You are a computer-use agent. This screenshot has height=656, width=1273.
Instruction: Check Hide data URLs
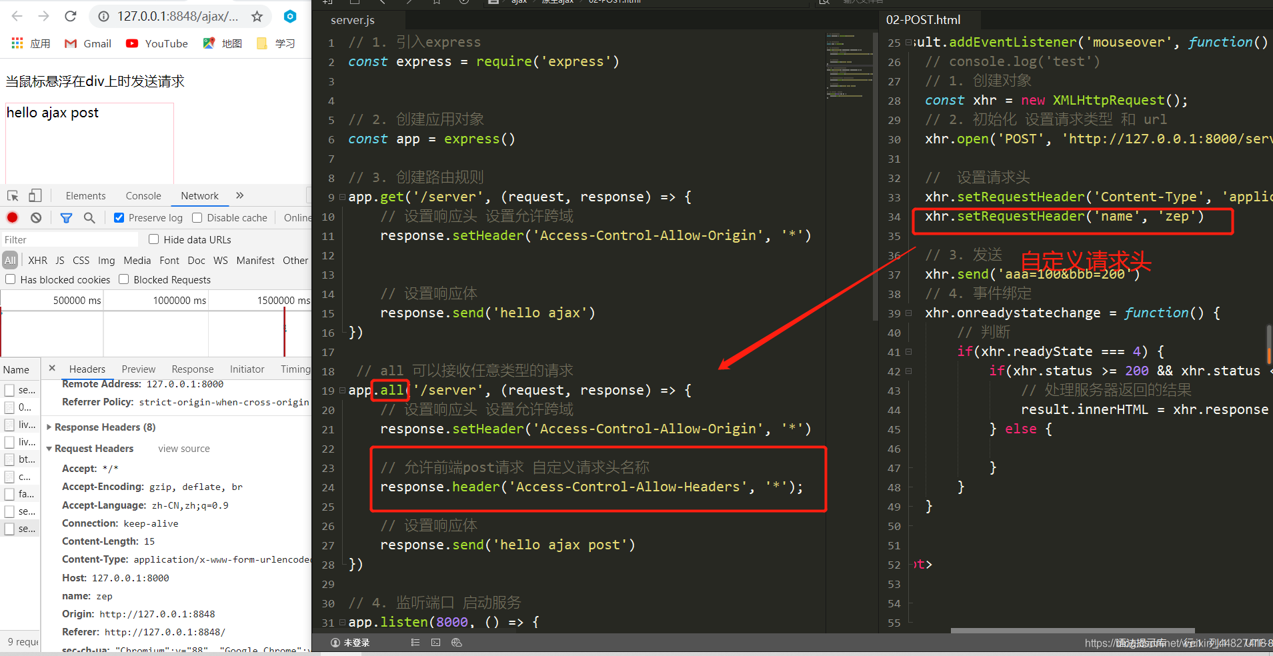point(154,239)
